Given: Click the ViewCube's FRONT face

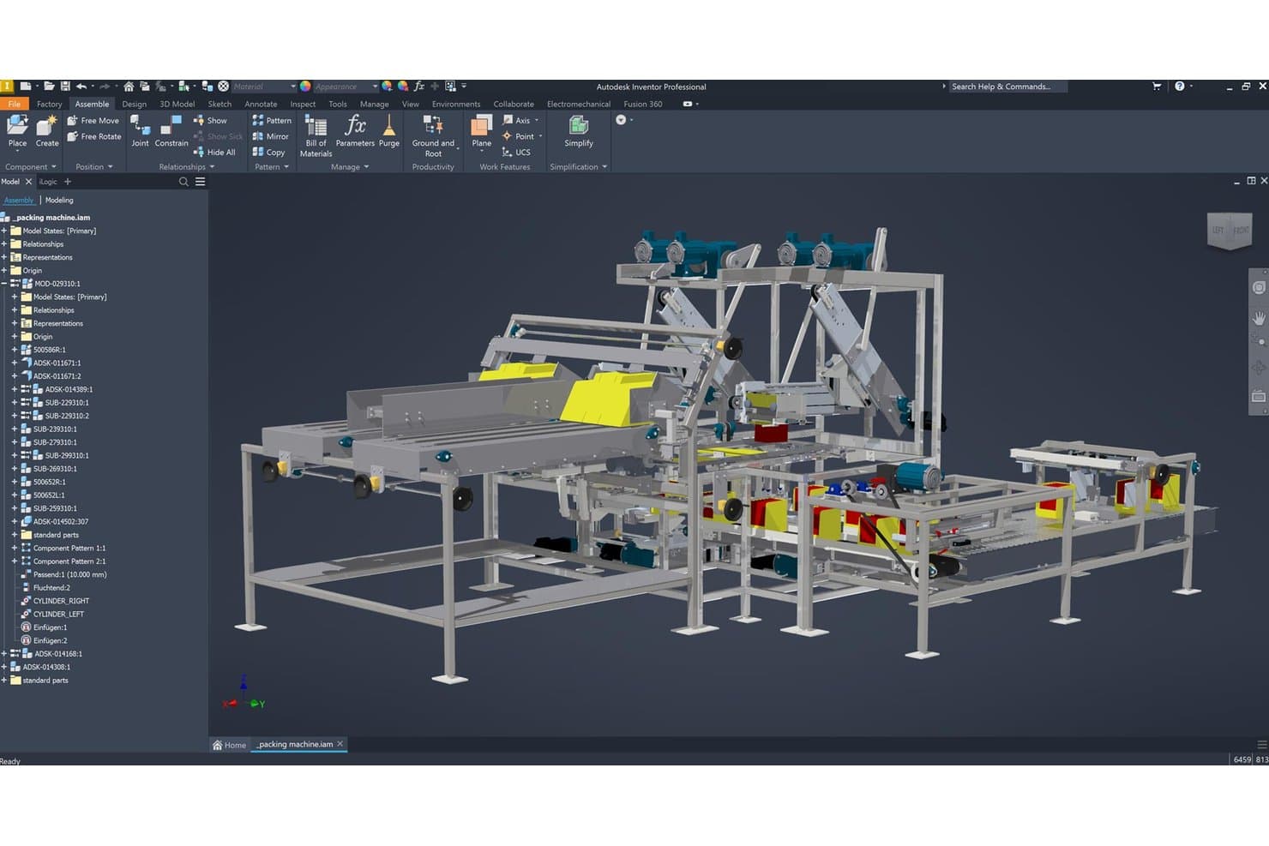Looking at the screenshot, I should (x=1241, y=231).
